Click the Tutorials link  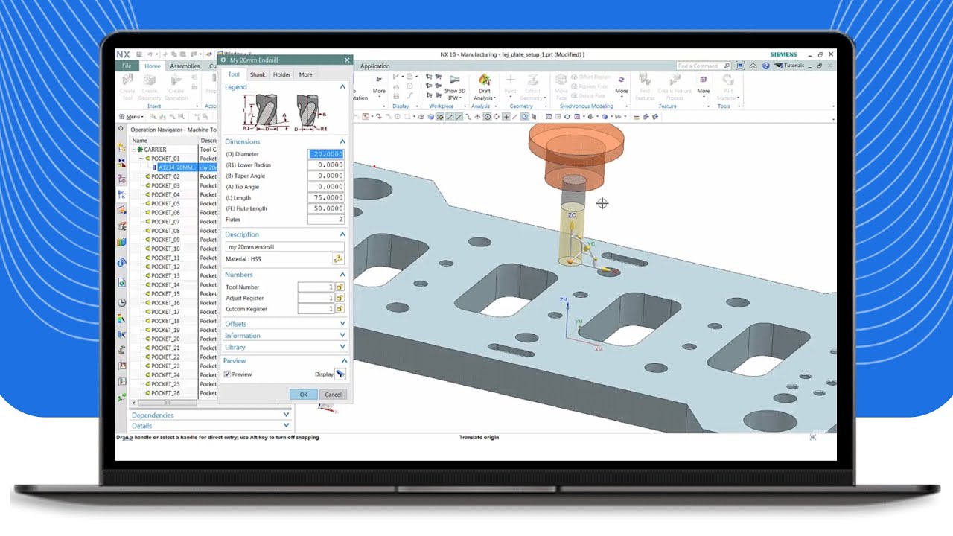click(794, 66)
